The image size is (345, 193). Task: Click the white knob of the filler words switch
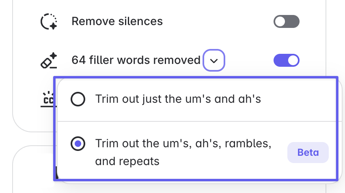coord(293,61)
